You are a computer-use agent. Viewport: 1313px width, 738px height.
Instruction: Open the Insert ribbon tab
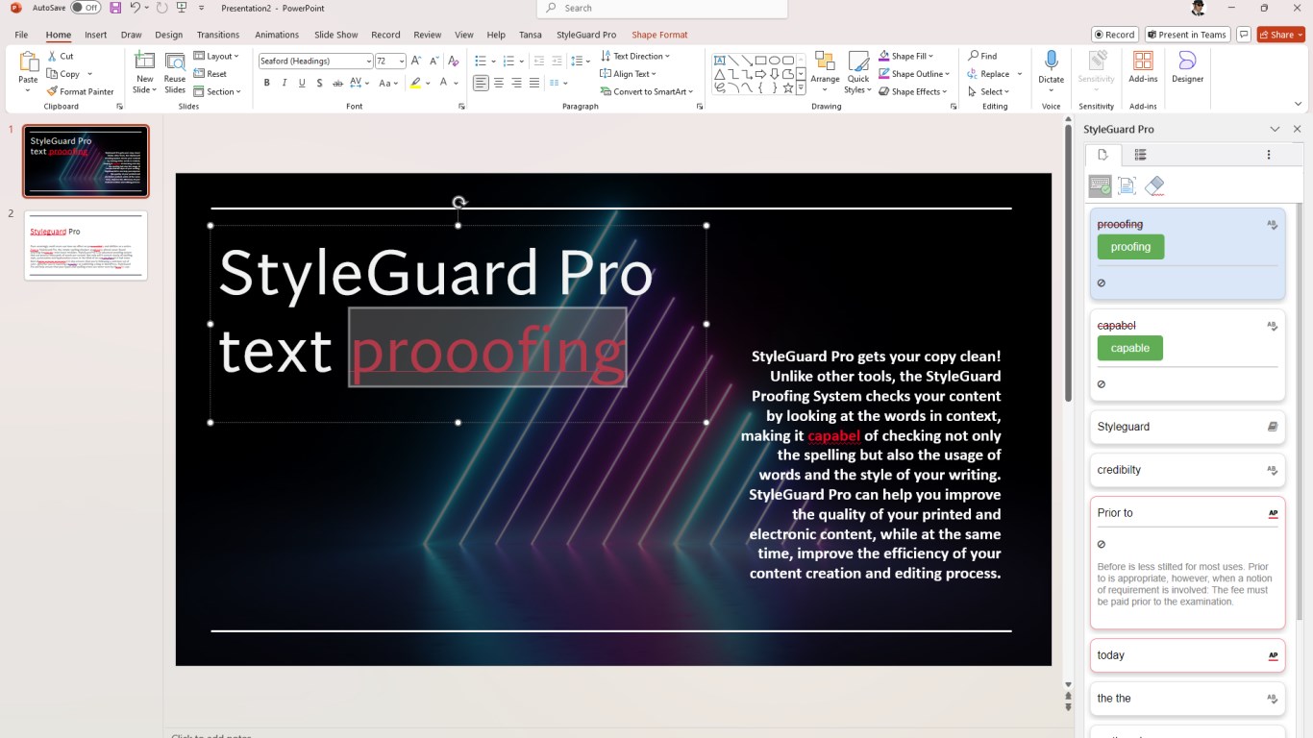[95, 35]
